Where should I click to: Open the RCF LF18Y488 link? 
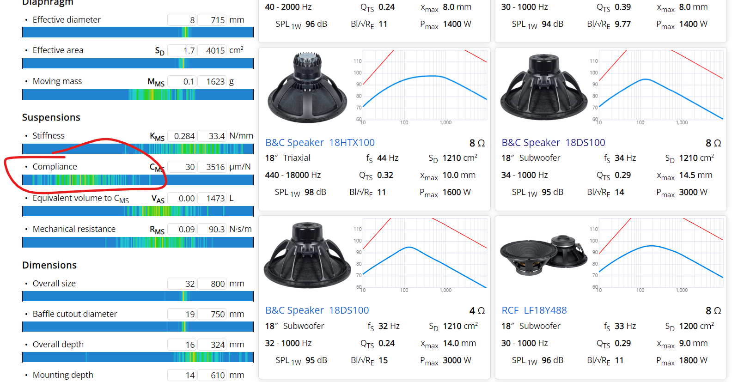(x=534, y=310)
